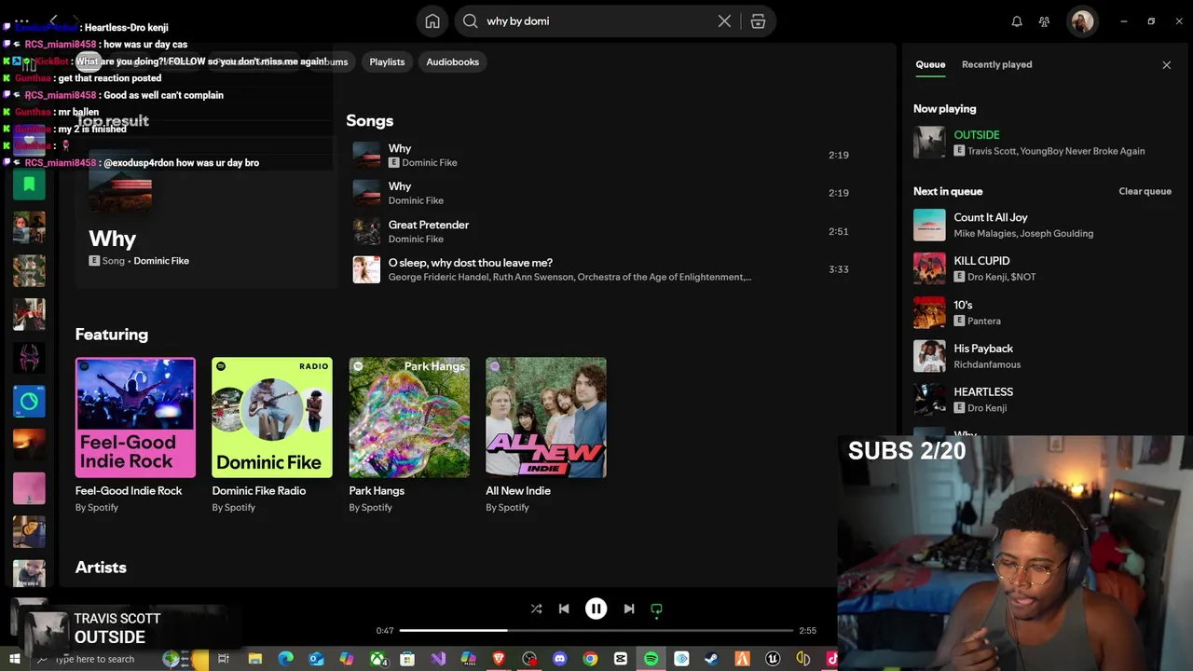This screenshot has width=1193, height=671.
Task: Open Park Hangs playlist cover
Action: 409,418
